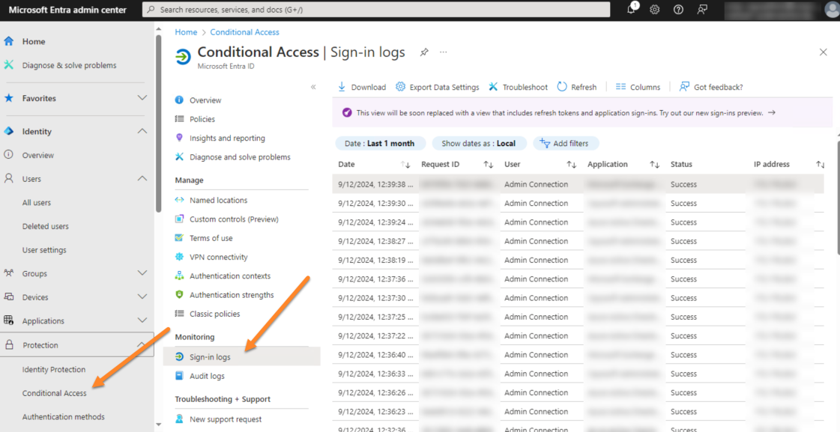This screenshot has height=432, width=840.
Task: Expand the Applications section chevron
Action: coord(142,320)
